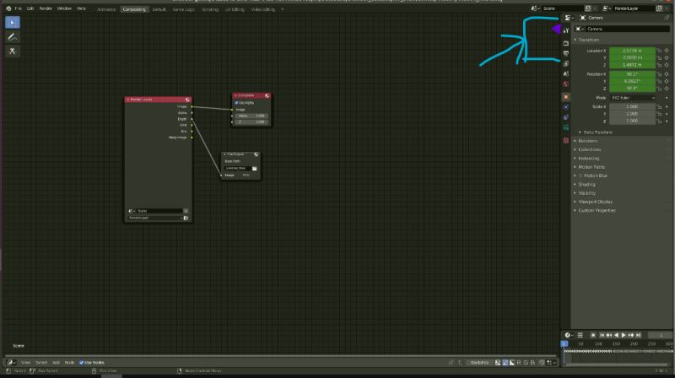Screen dimensions: 675x378
Task: Click new scene icon beside Scene field
Action: point(588,8)
